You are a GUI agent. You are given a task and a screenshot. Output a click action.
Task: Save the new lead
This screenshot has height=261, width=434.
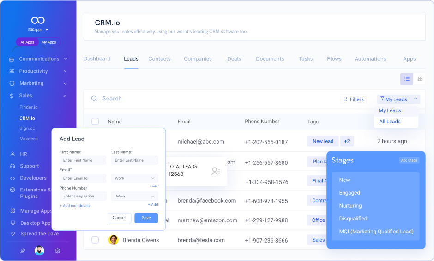tap(146, 218)
